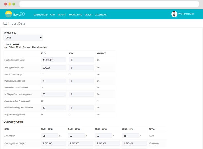Click the Import Data monitor icon
Viewport: 203px width, 149px height.
click(x=5, y=23)
